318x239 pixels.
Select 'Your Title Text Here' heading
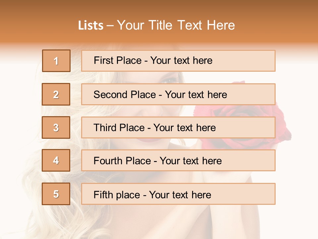click(x=176, y=25)
